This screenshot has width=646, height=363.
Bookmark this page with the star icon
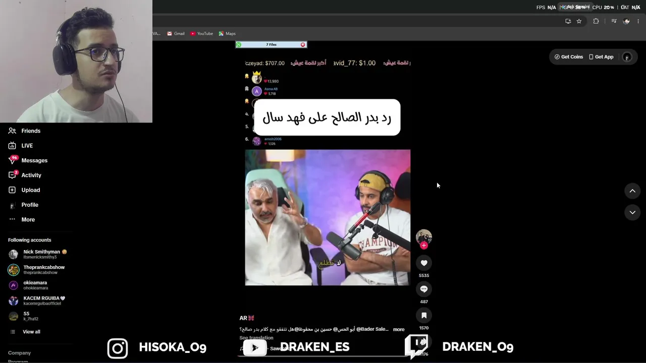click(x=579, y=21)
